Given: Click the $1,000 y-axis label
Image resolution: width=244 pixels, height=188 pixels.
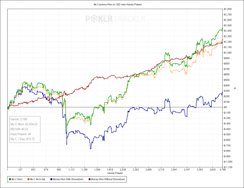Looking at the screenshot, I should 228,53.
